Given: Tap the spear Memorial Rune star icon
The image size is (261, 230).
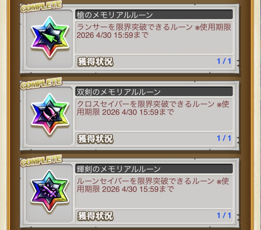Looking at the screenshot, I should click(x=50, y=37).
